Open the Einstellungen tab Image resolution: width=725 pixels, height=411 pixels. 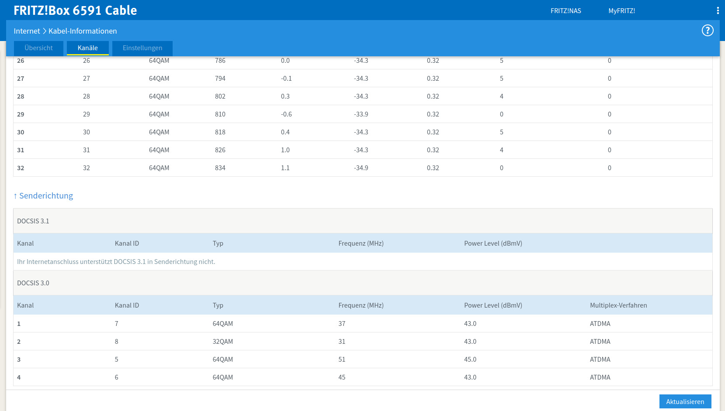pos(142,48)
